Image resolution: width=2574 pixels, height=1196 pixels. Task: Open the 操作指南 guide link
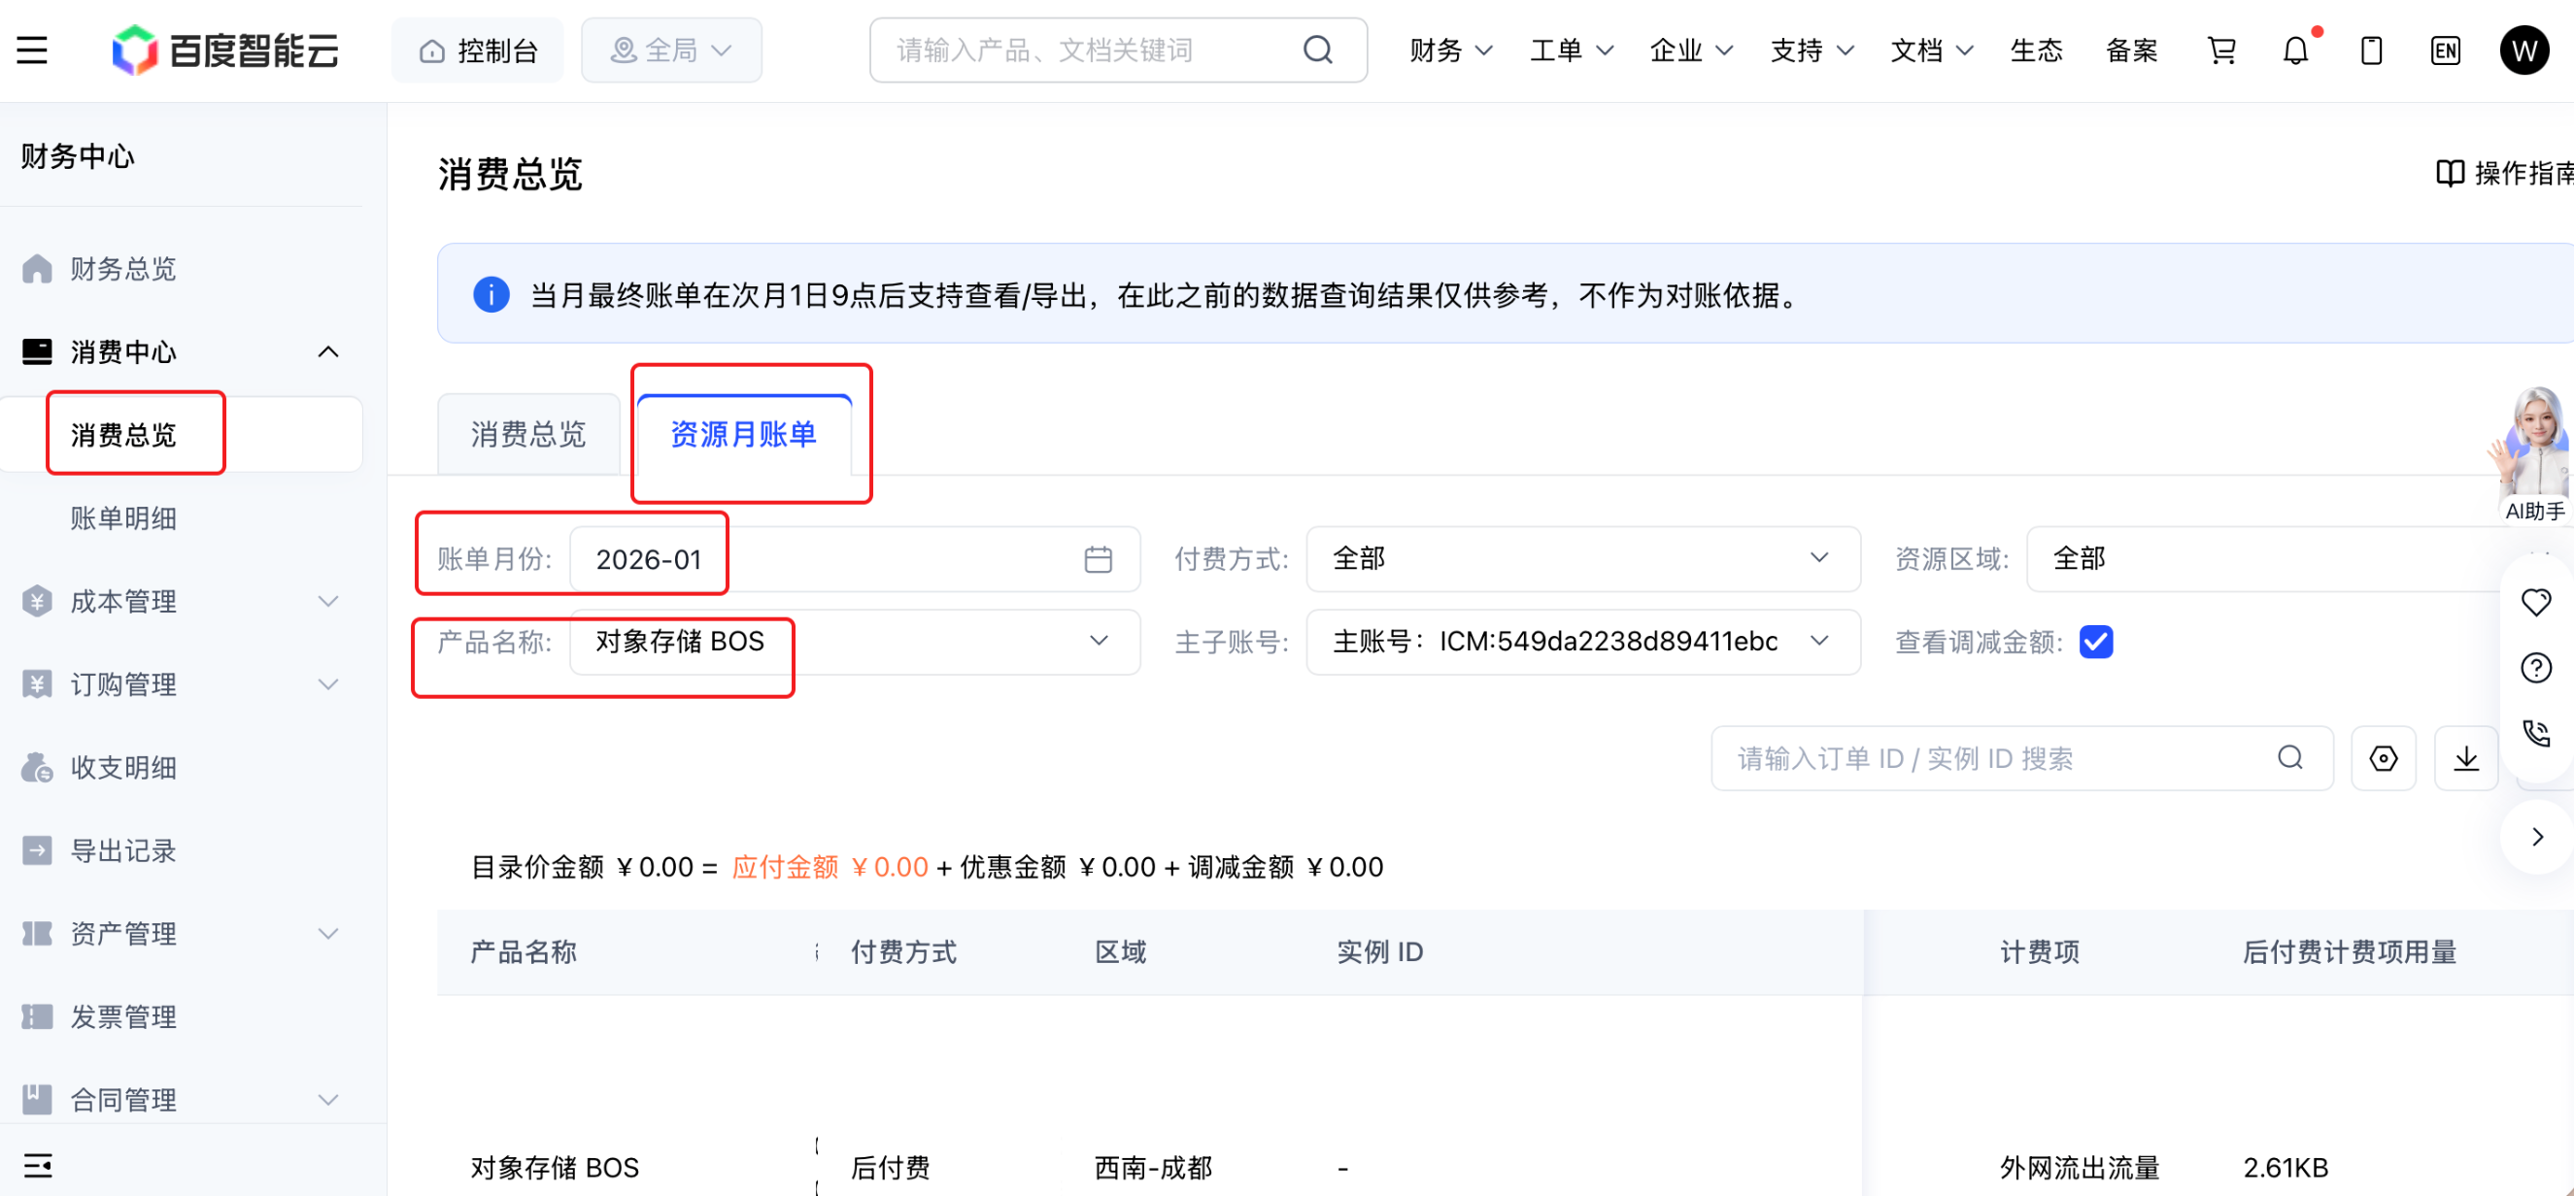(x=2504, y=173)
